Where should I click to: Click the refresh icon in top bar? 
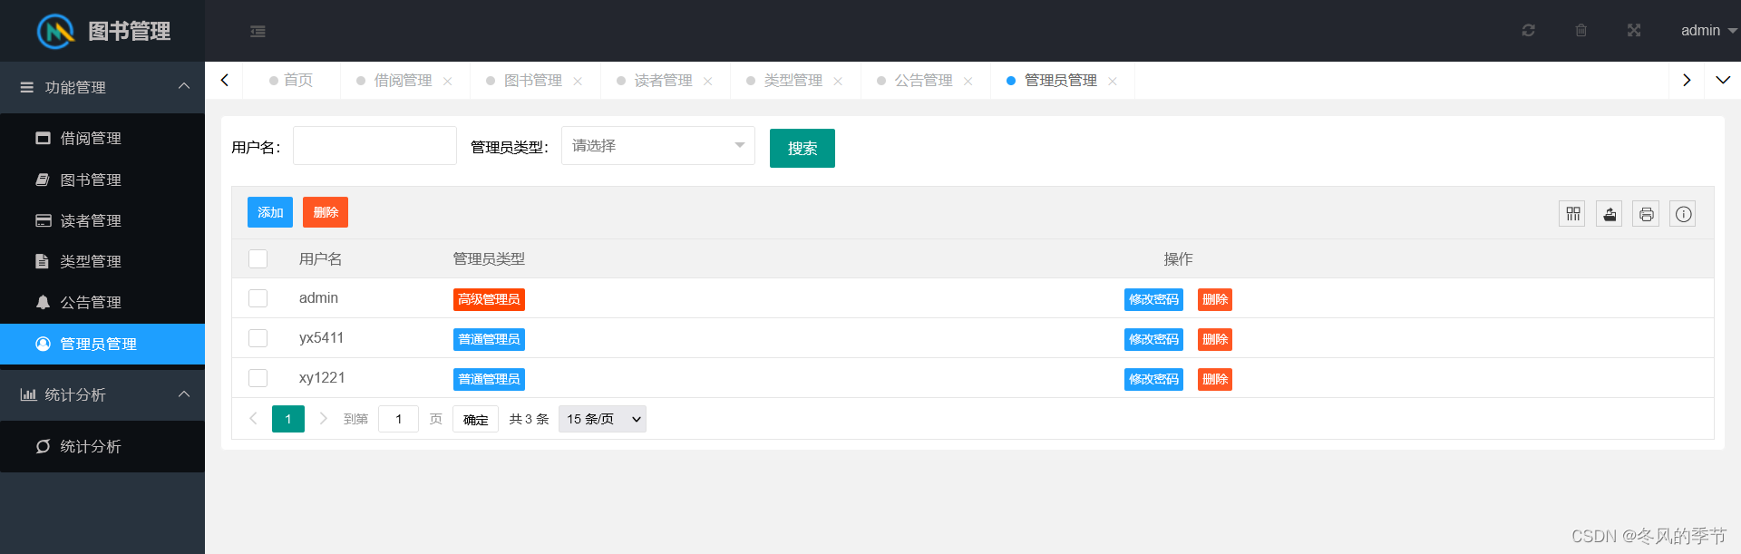[1528, 30]
